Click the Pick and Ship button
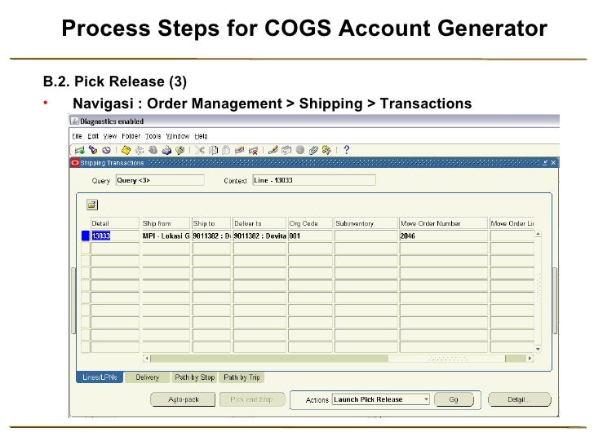The height and width of the screenshot is (445, 594). click(251, 399)
